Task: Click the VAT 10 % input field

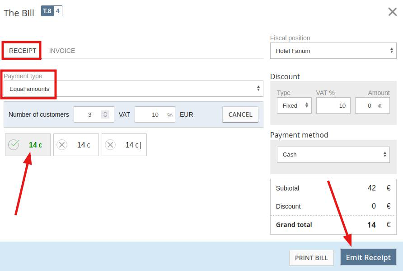Action: pyautogui.click(x=155, y=114)
